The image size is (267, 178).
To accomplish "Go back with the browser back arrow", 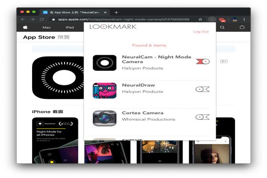I will coord(23,20).
